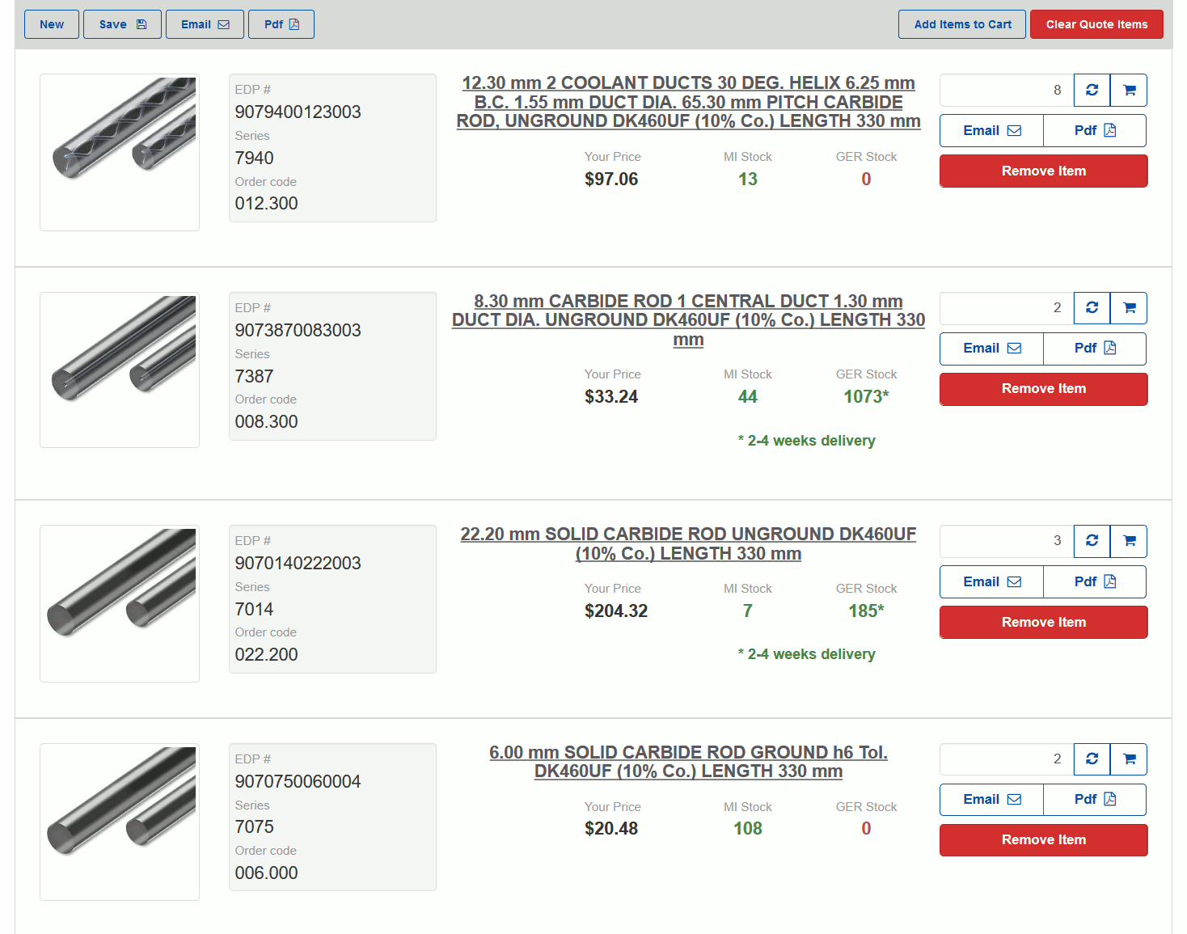Click refresh icon for 12.30 mm rod quantity
Screen dimensions: 1187x934
tap(1092, 90)
